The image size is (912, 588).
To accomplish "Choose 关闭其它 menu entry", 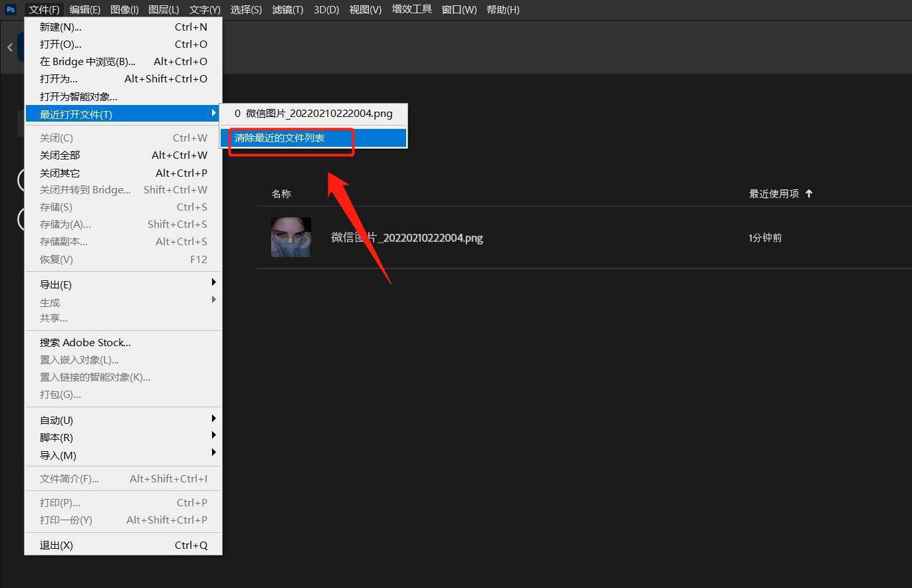I will 124,173.
